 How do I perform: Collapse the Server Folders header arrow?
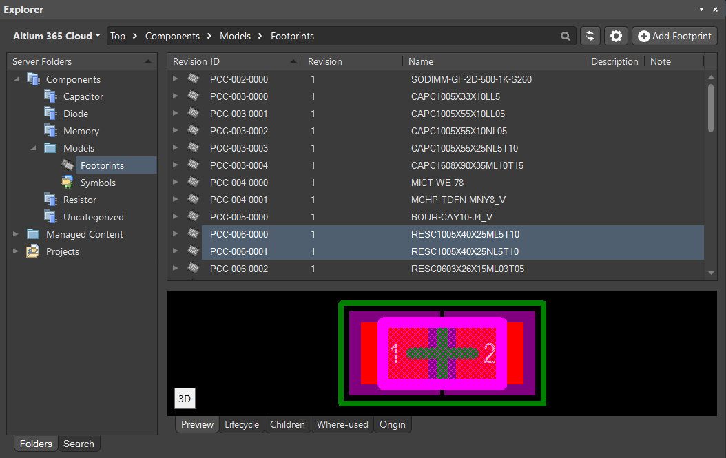coord(147,61)
